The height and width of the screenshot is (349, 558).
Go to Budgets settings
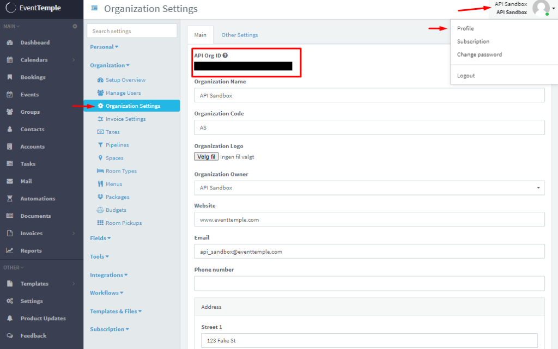[112, 210]
